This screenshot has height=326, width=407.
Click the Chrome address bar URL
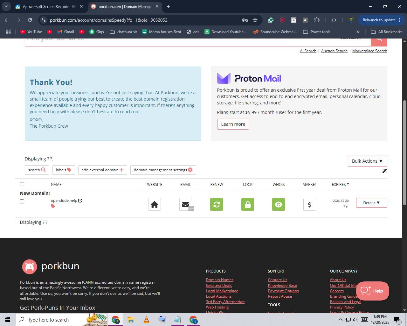(x=109, y=20)
